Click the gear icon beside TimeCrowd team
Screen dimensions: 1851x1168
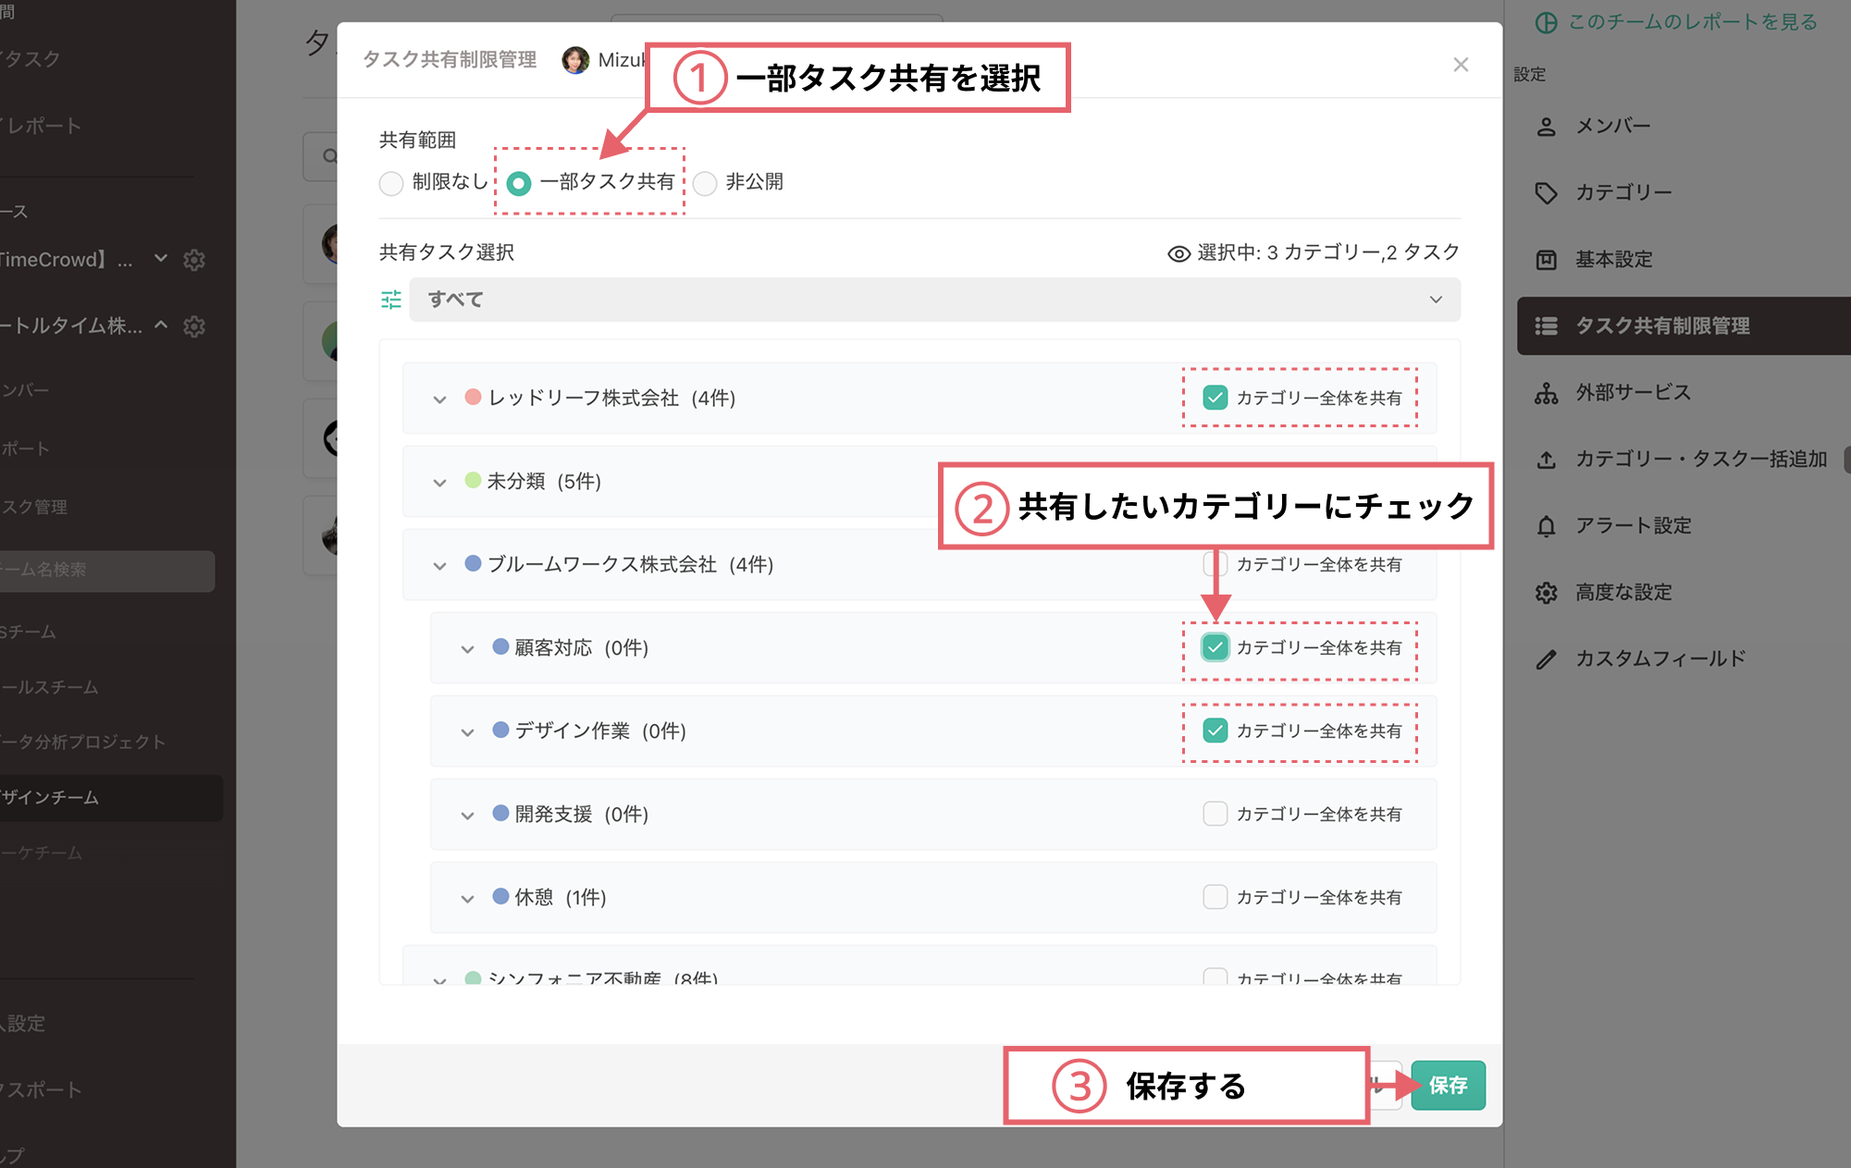pos(194,260)
